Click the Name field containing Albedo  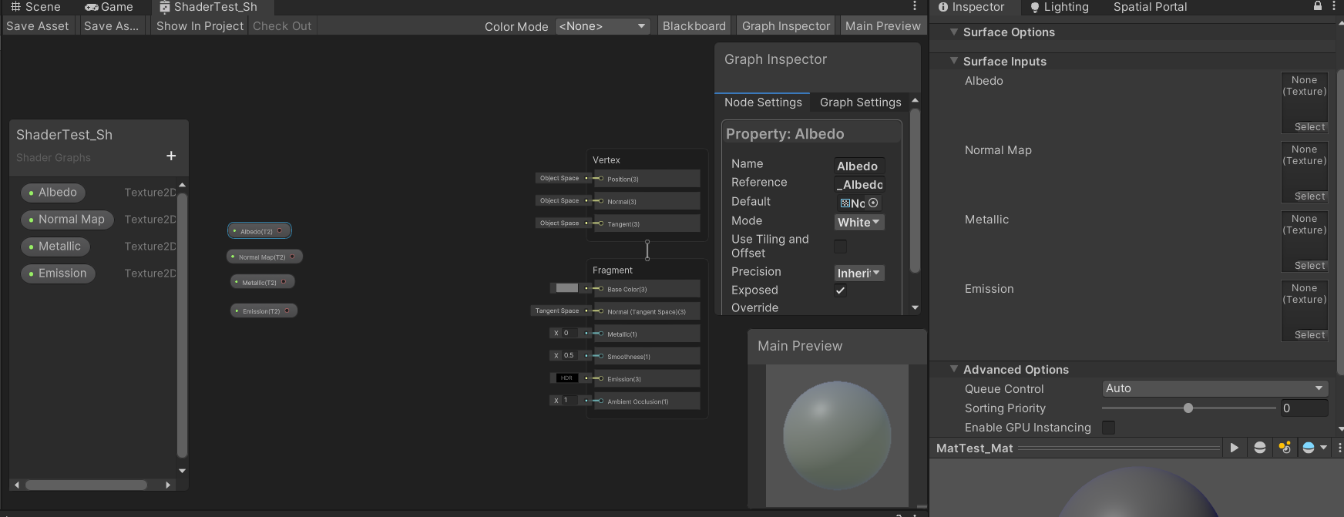(859, 166)
